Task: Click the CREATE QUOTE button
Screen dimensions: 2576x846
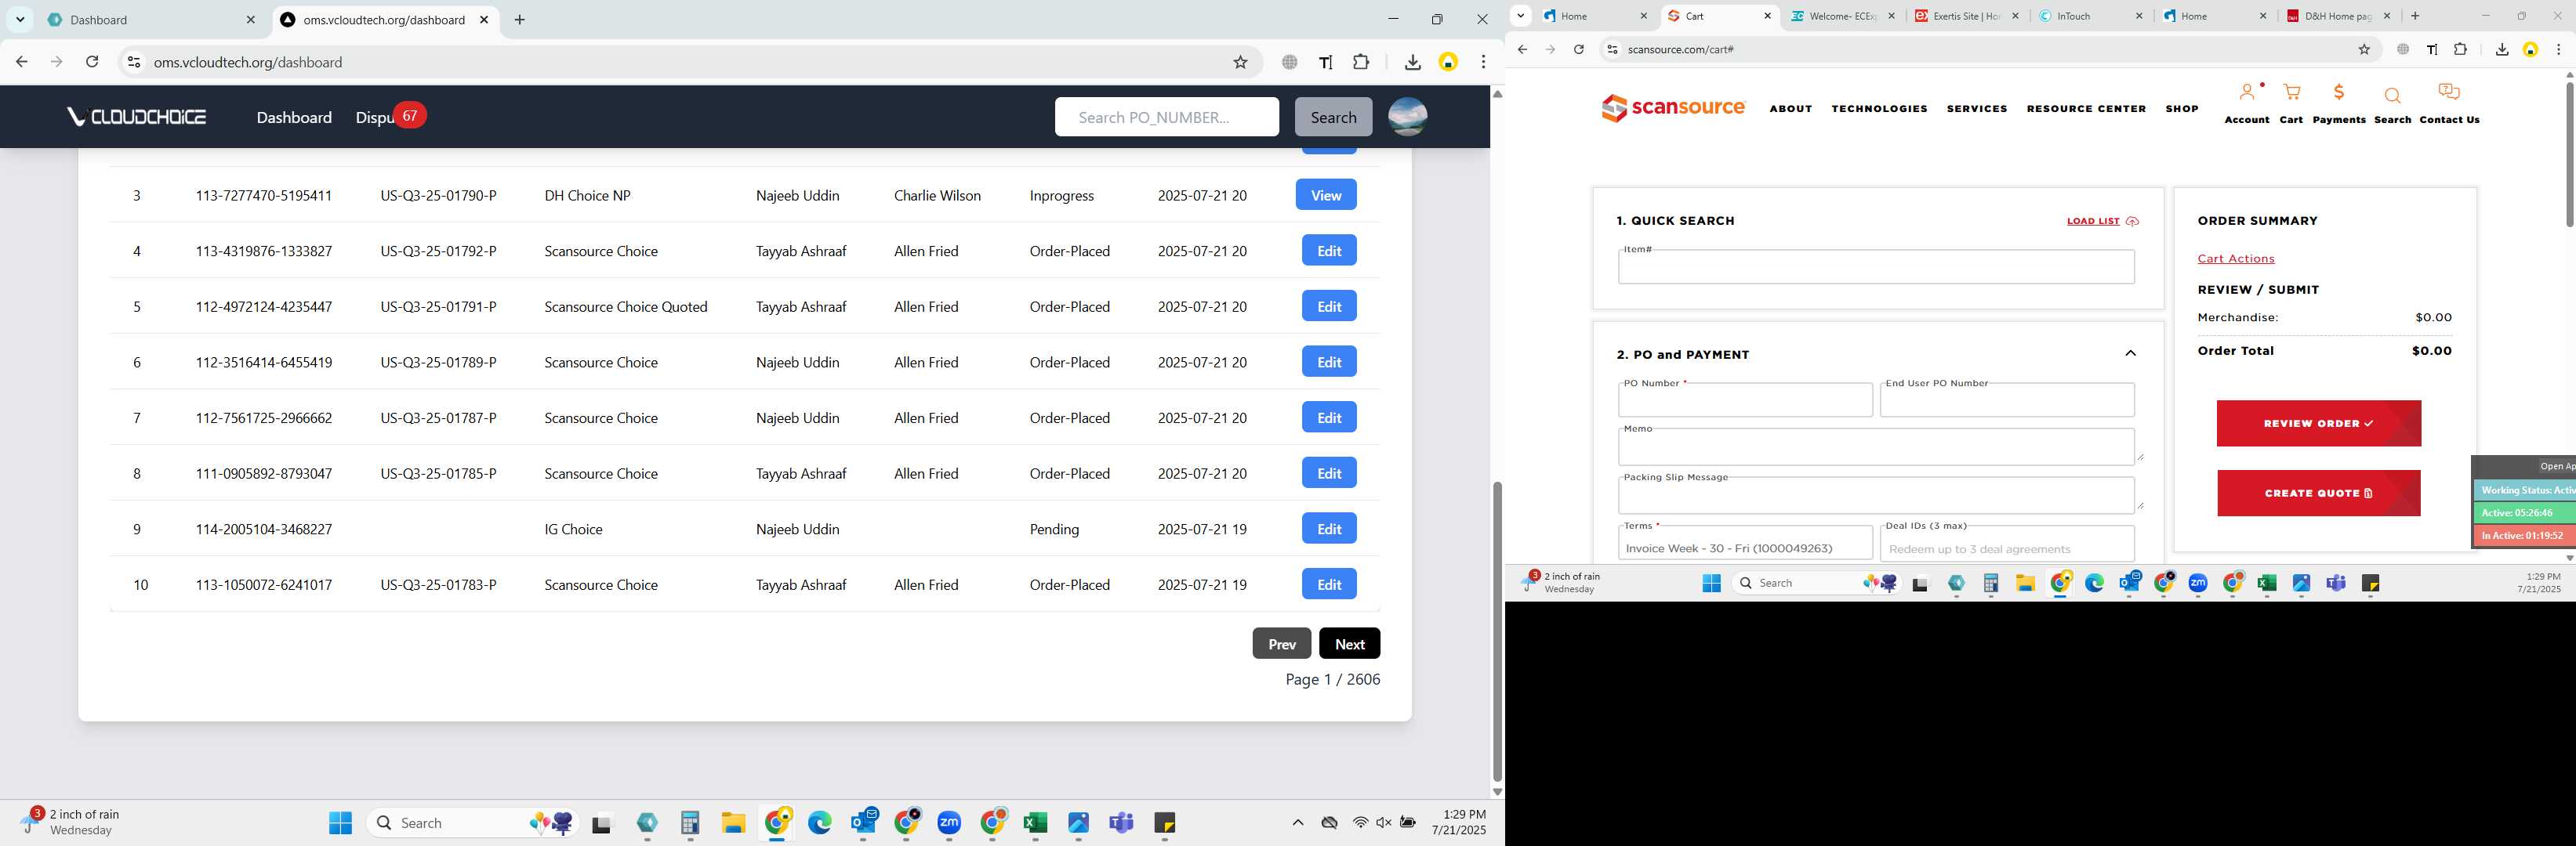Action: 2318,493
